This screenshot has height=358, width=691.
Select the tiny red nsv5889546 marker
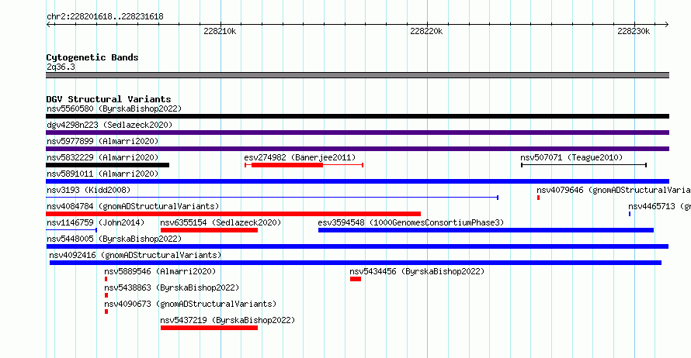(x=106, y=279)
